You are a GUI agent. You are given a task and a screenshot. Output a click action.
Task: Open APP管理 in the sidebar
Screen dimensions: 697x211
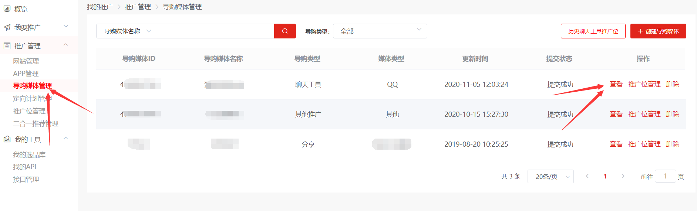(26, 74)
